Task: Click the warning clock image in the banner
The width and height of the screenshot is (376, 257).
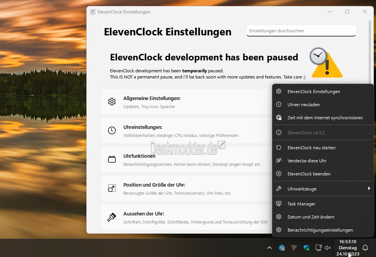Action: tap(326, 63)
